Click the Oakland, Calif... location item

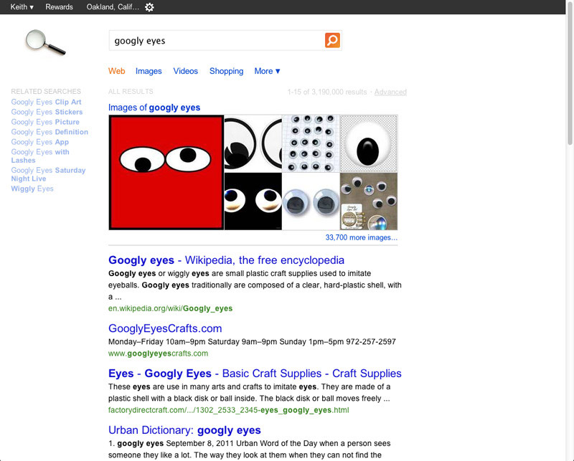(113, 7)
